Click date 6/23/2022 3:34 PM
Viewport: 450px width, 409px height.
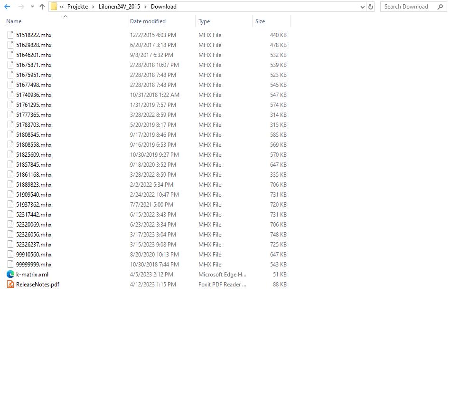coord(153,225)
